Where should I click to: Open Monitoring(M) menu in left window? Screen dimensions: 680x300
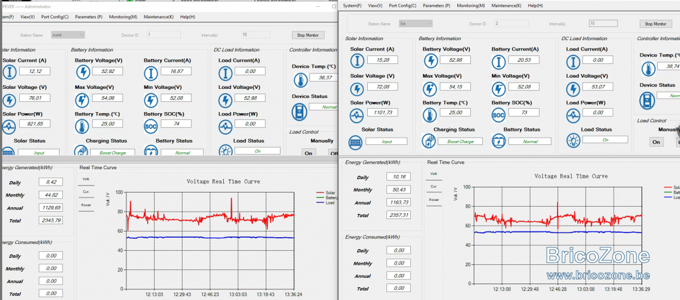coord(123,17)
